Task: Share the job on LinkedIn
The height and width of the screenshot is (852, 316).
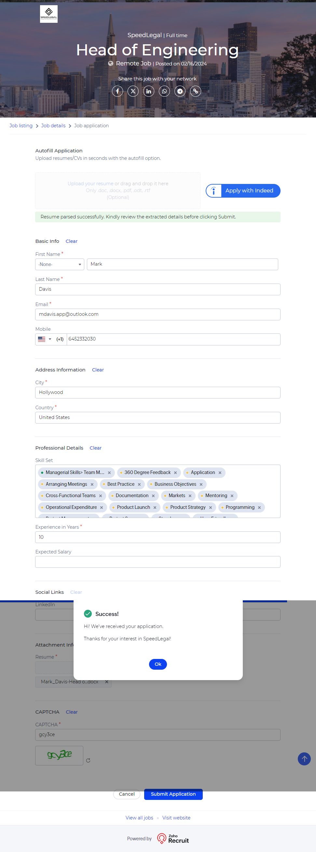Action: (x=148, y=91)
